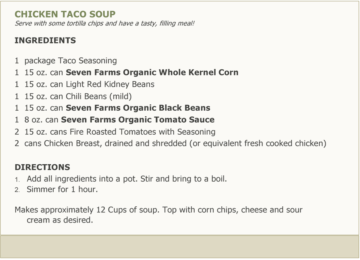
Task: Select step two: Simmer for 1 hour
Action: pos(56,189)
